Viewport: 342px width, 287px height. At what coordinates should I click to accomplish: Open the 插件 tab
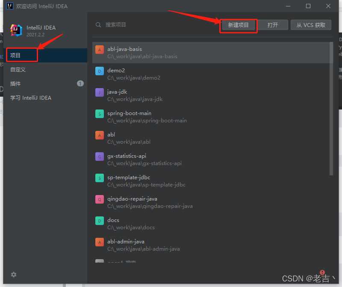pyautogui.click(x=45, y=83)
